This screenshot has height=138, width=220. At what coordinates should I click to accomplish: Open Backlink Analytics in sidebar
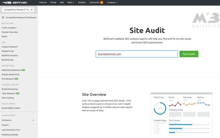tap(10, 55)
